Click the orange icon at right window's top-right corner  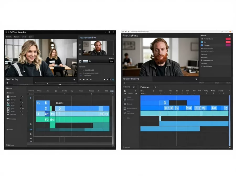[230, 32]
